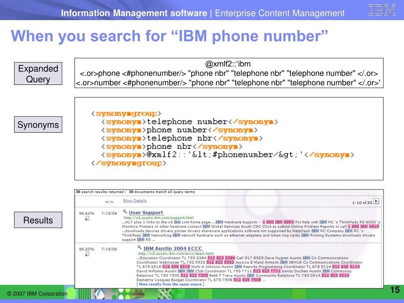Click the 'phone nbr' synonym entry
Screen dimensions: 404x303
tap(172, 147)
